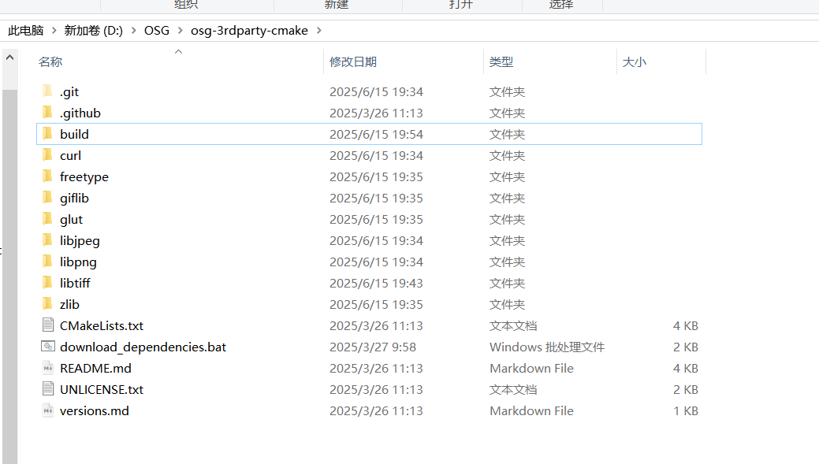Open the .git folder icon
This screenshot has height=464, width=819.
pos(48,91)
